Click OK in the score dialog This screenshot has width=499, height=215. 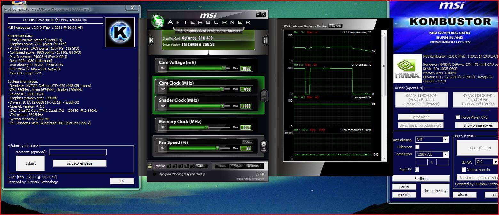pos(122,181)
